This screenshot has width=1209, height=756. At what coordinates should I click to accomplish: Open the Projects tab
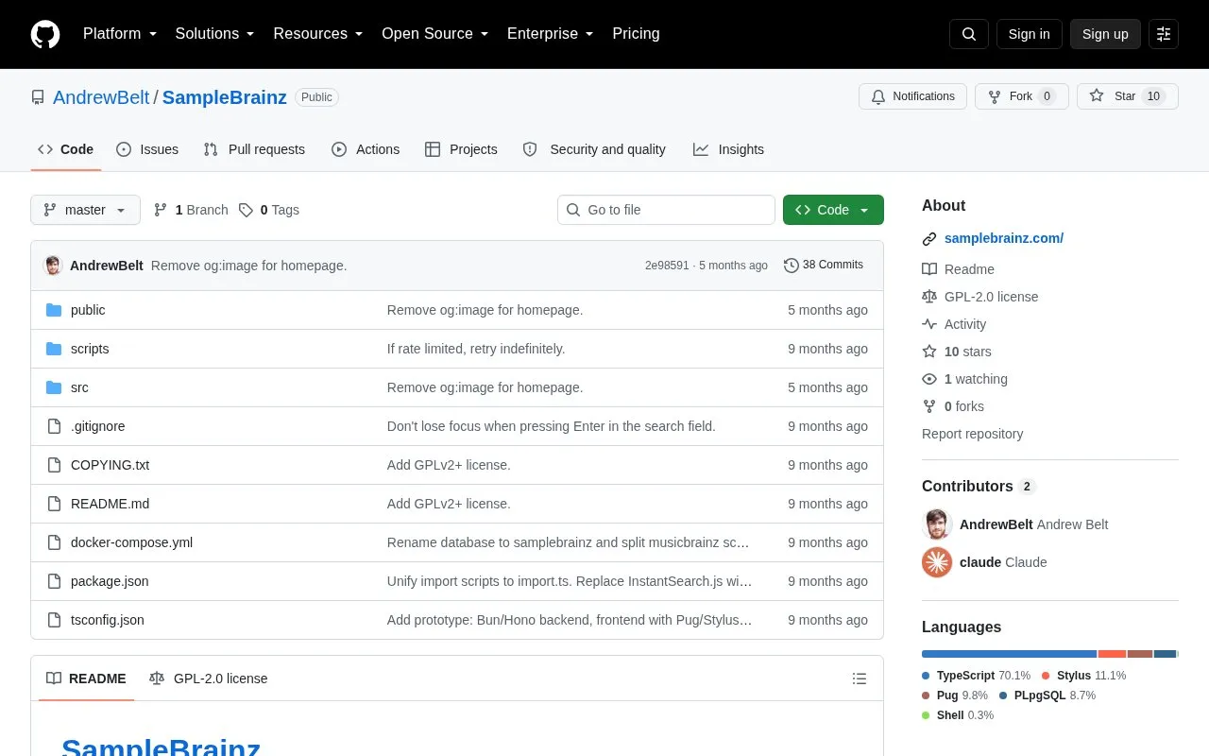click(x=461, y=149)
